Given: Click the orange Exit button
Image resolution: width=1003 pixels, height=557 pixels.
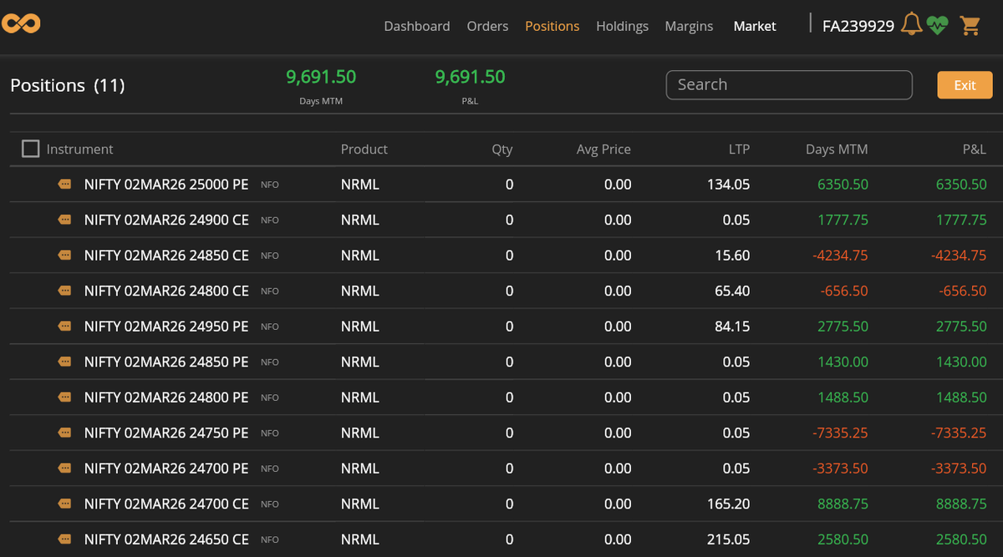Looking at the screenshot, I should (965, 85).
